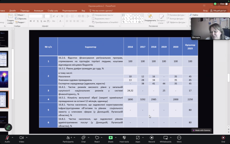Open the Раздел section dropdown
The width and height of the screenshot is (230, 144).
pos(20,22)
